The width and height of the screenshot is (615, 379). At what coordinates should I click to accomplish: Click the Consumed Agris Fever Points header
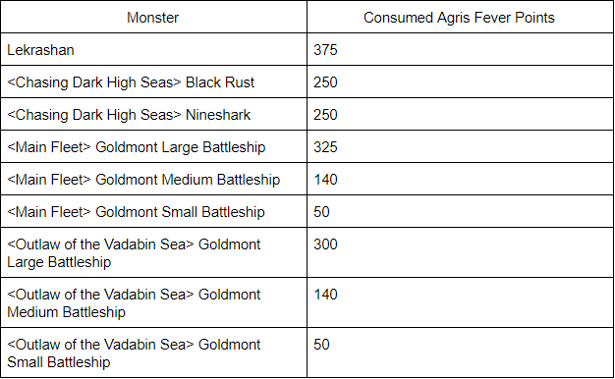click(460, 18)
